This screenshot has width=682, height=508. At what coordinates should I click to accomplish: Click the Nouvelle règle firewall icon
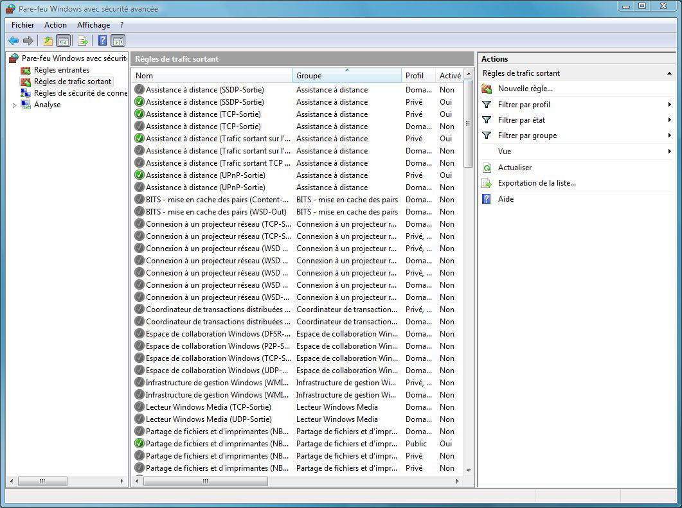(x=487, y=89)
